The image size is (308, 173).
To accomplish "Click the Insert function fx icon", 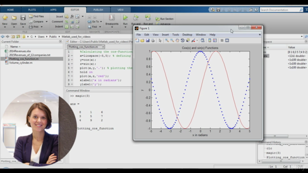I will pos(72,16).
